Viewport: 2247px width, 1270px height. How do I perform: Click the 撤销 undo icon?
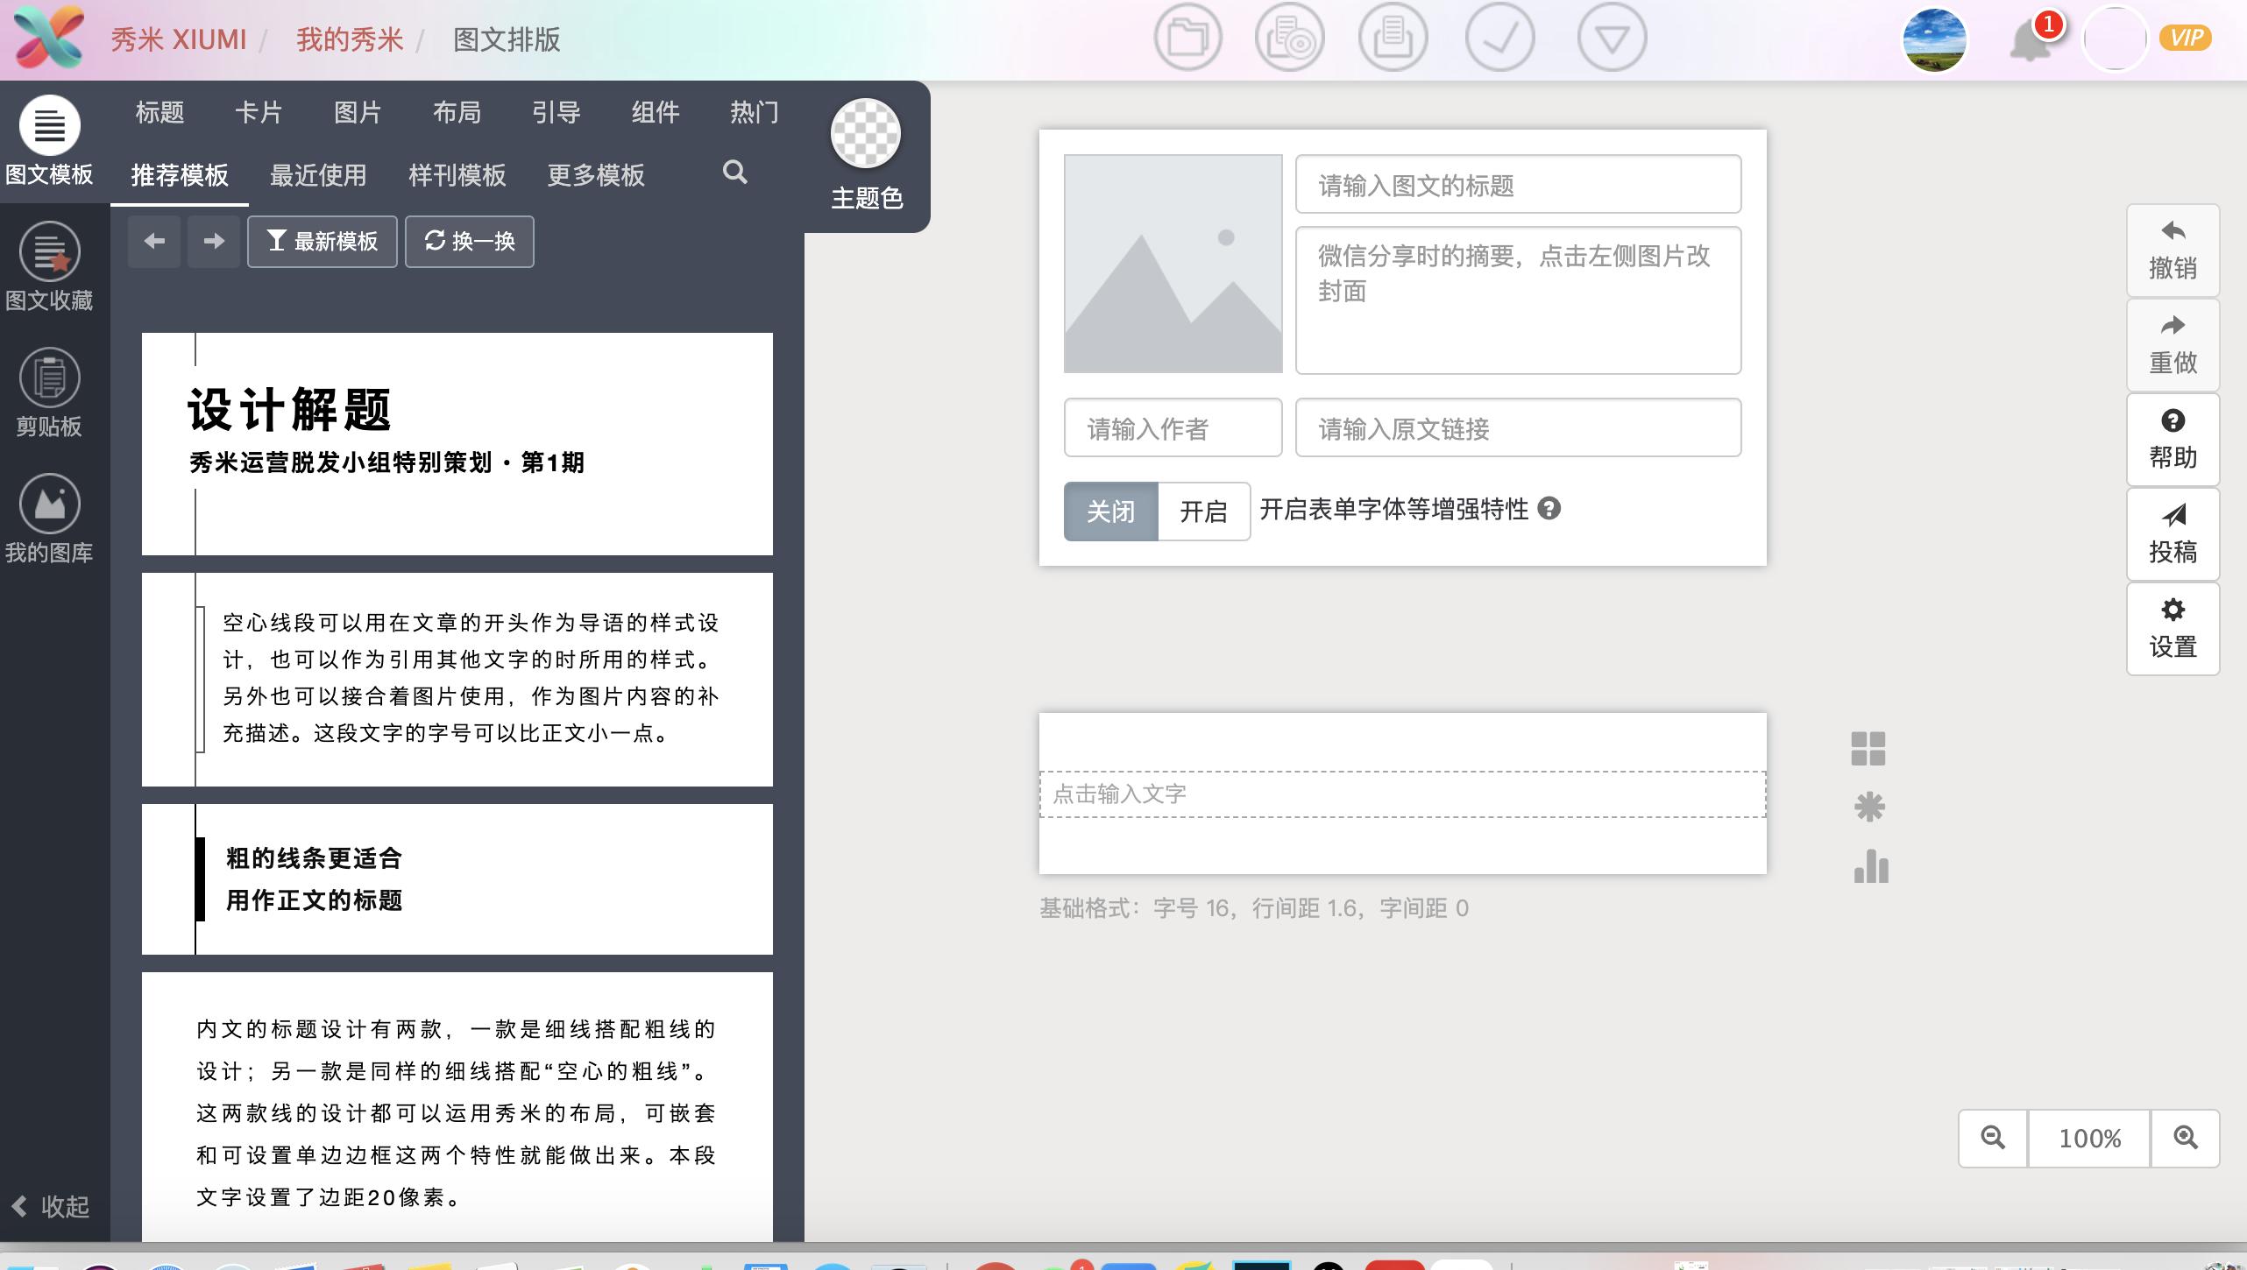tap(2172, 250)
